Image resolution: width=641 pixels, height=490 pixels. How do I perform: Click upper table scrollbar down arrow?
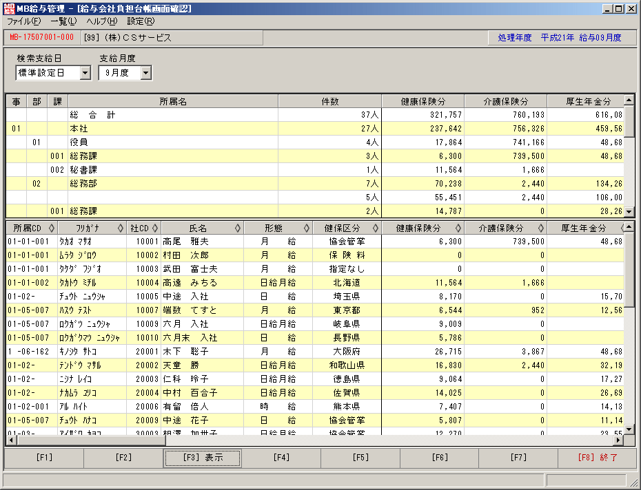tap(629, 212)
